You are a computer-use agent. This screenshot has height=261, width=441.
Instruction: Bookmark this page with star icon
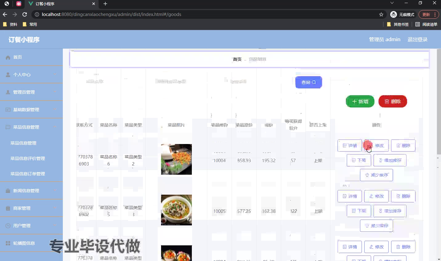point(381,14)
